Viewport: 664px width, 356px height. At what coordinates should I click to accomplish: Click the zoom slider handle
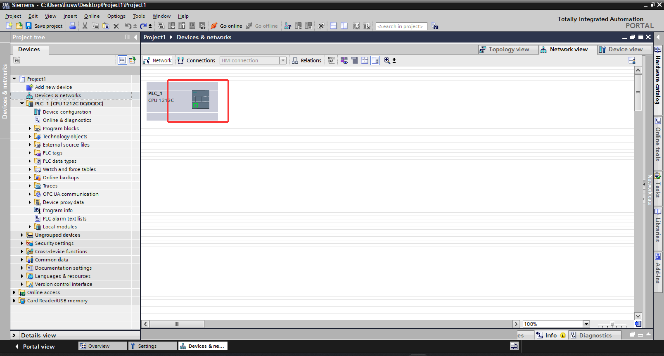[612, 324]
